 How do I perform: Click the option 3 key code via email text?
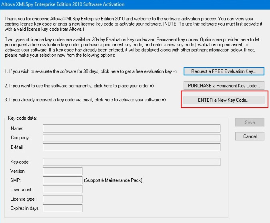85,100
